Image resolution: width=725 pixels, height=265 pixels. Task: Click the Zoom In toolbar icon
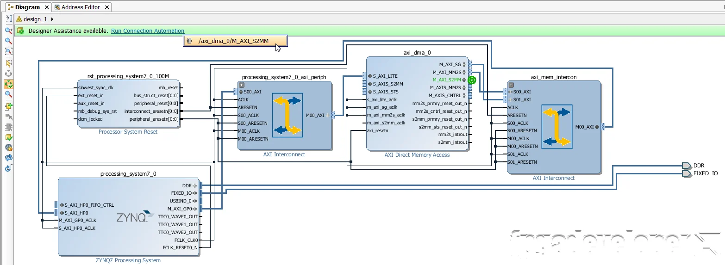(x=8, y=31)
